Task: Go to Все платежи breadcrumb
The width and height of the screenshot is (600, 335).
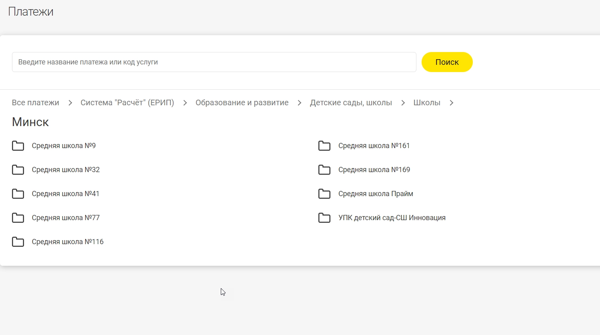Action: click(x=36, y=102)
